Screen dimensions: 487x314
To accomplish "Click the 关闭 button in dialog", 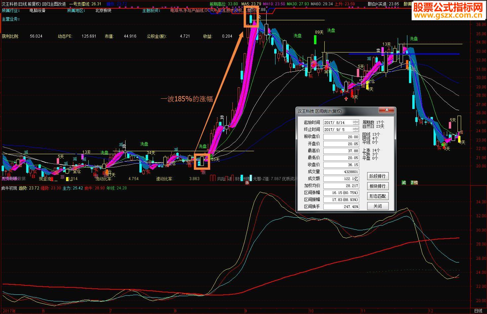I will [378, 206].
